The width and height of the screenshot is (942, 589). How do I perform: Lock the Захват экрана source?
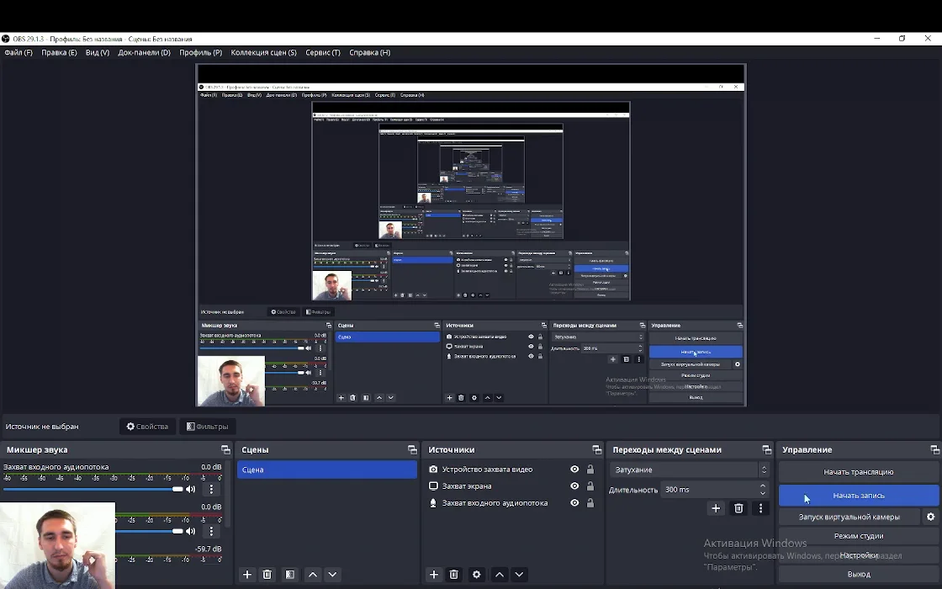(590, 486)
